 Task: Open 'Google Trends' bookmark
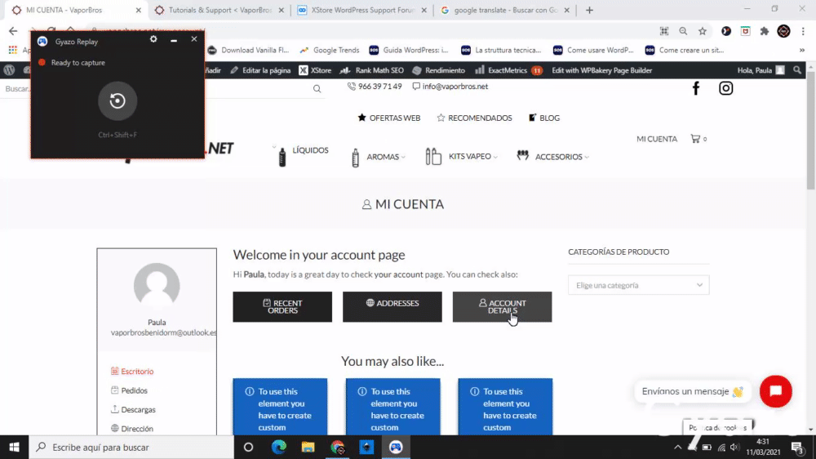point(330,50)
